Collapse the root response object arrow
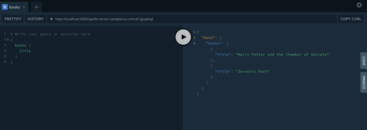 coord(195,32)
